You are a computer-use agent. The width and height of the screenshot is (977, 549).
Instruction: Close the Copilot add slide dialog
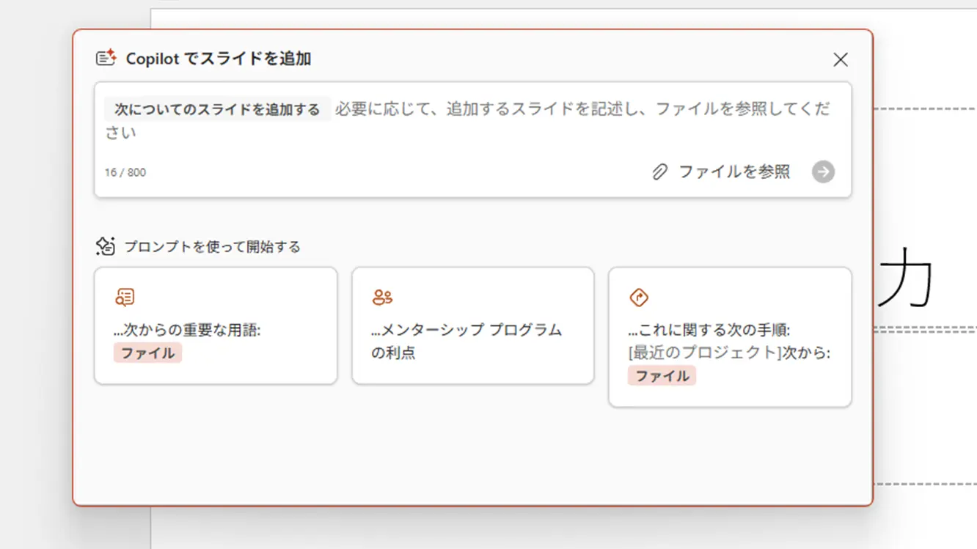pos(841,59)
